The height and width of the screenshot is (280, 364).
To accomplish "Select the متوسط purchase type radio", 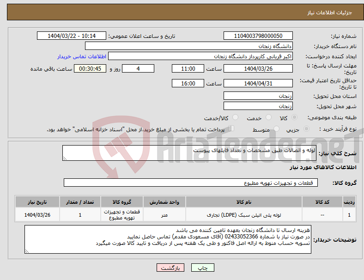I will 276,128.
